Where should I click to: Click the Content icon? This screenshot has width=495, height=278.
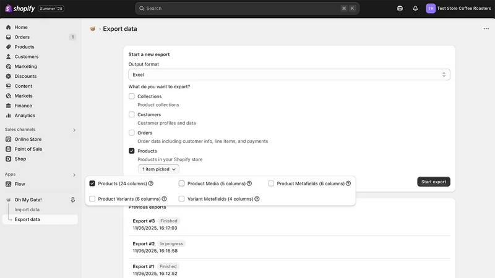[9, 86]
